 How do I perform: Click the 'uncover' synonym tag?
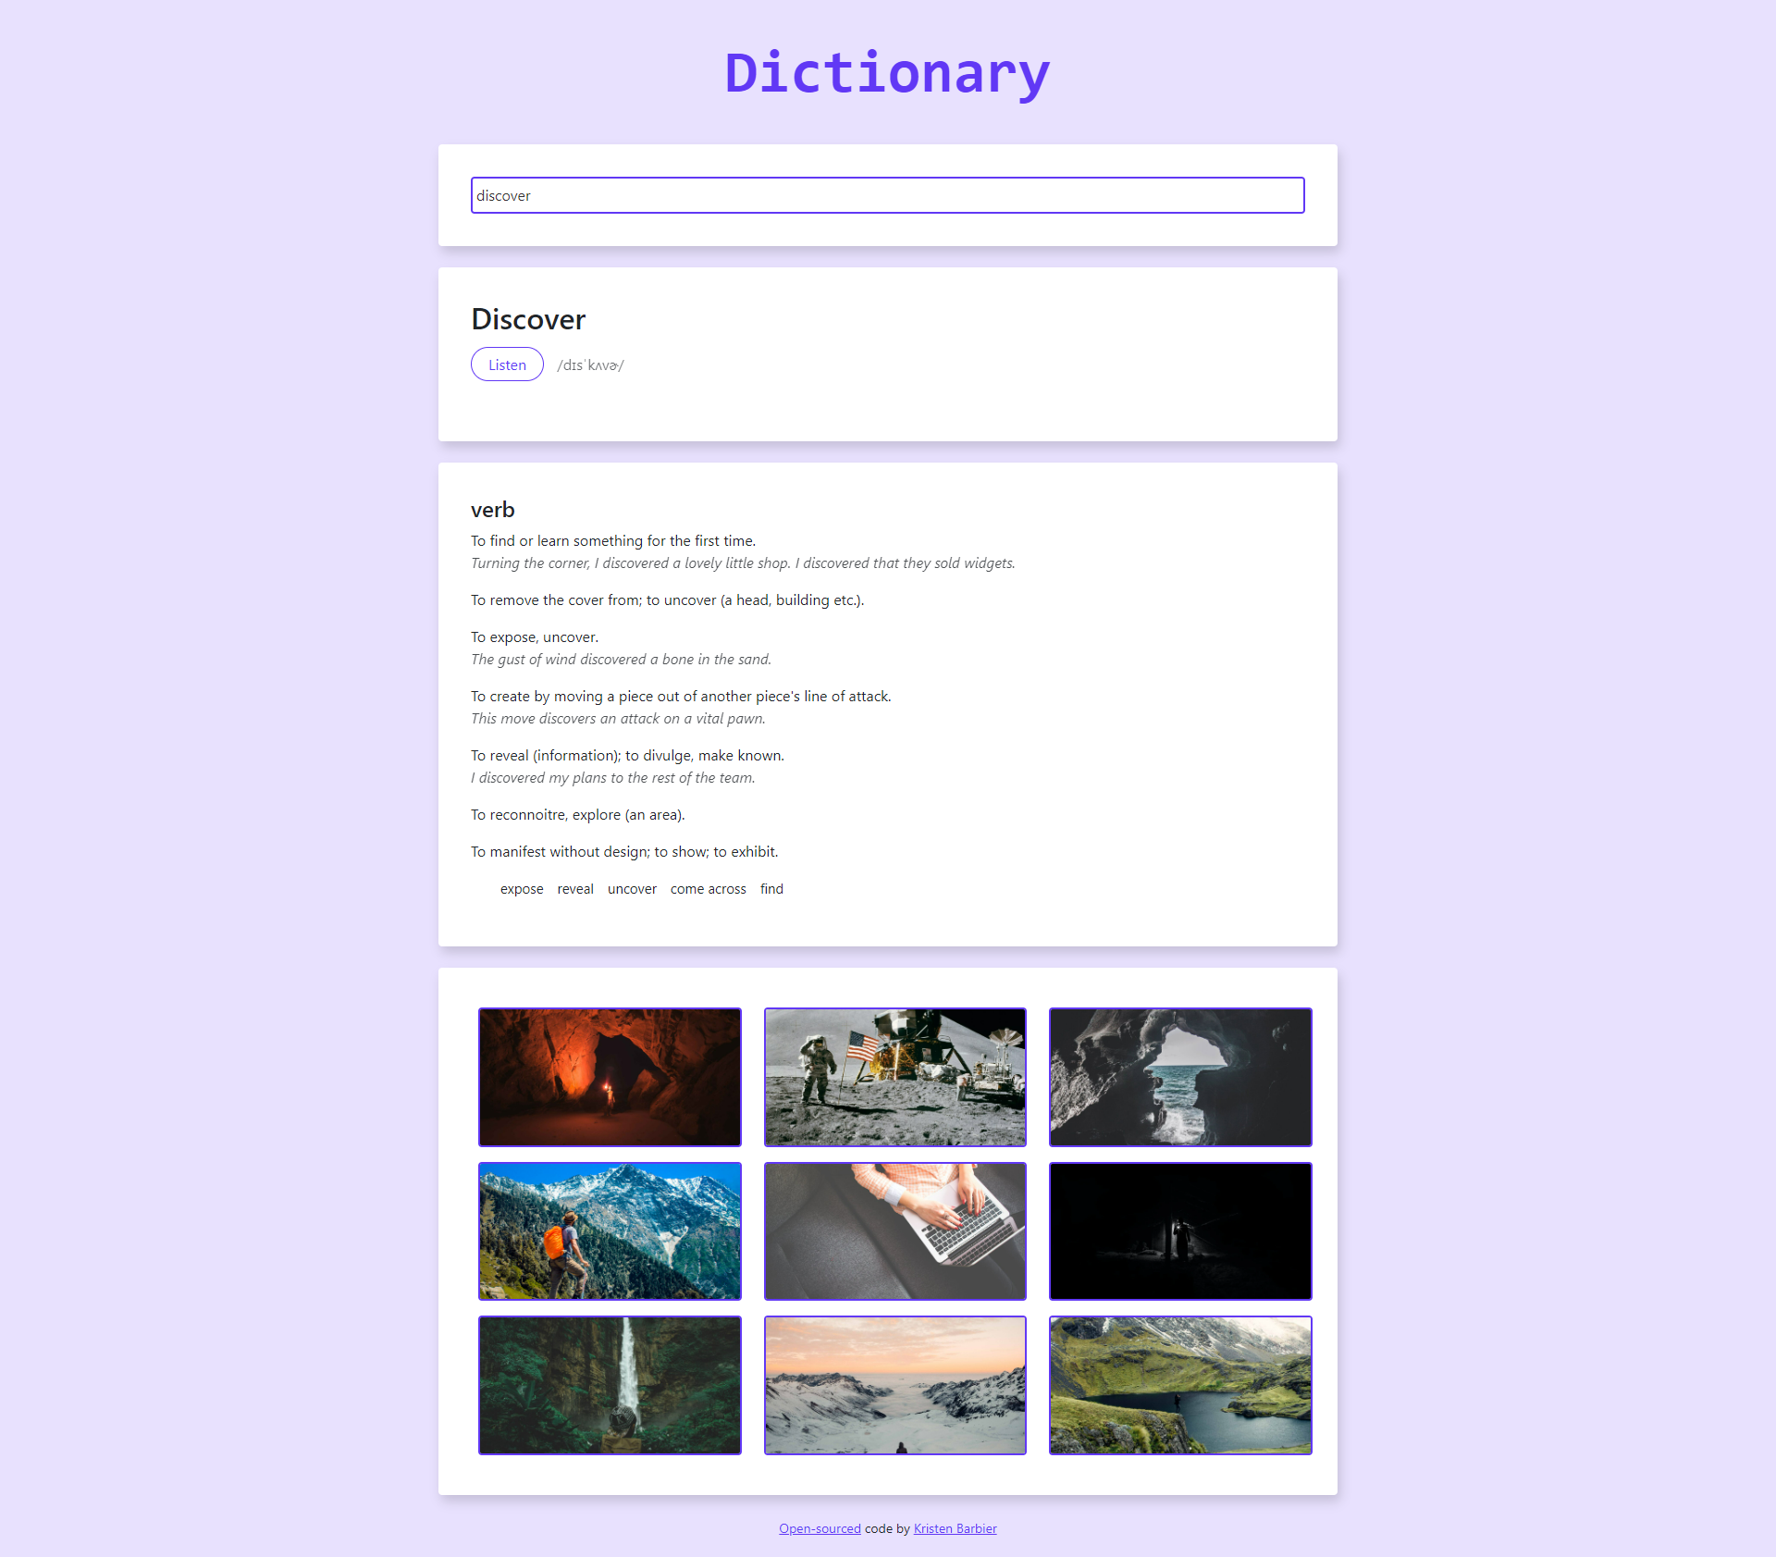pyautogui.click(x=630, y=889)
